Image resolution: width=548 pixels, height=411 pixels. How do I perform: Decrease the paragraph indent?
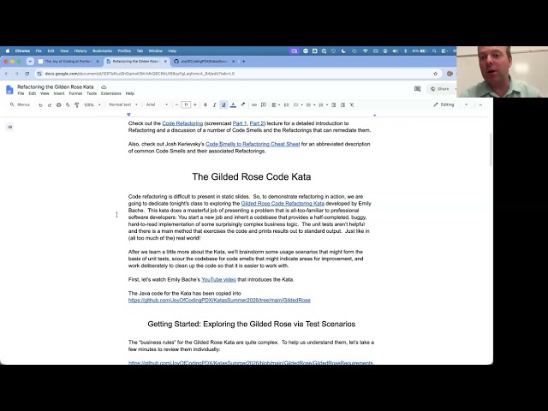click(x=333, y=104)
